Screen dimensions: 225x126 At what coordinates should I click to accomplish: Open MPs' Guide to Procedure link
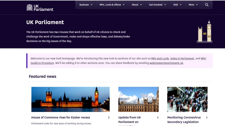(42, 63)
